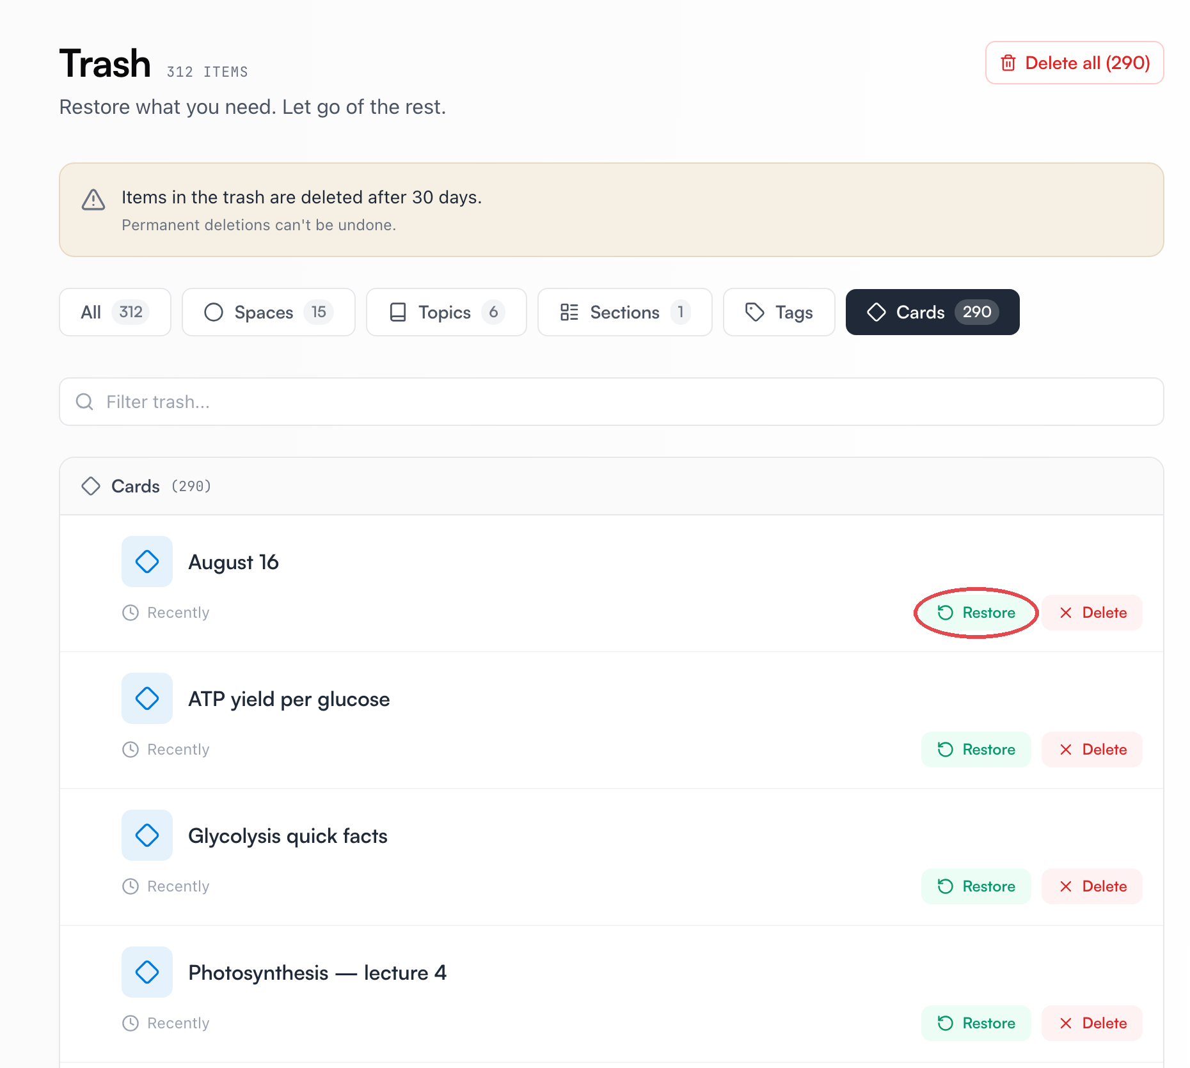
Task: Click the Photosynthesis lecture 4 card icon
Action: [x=147, y=972]
